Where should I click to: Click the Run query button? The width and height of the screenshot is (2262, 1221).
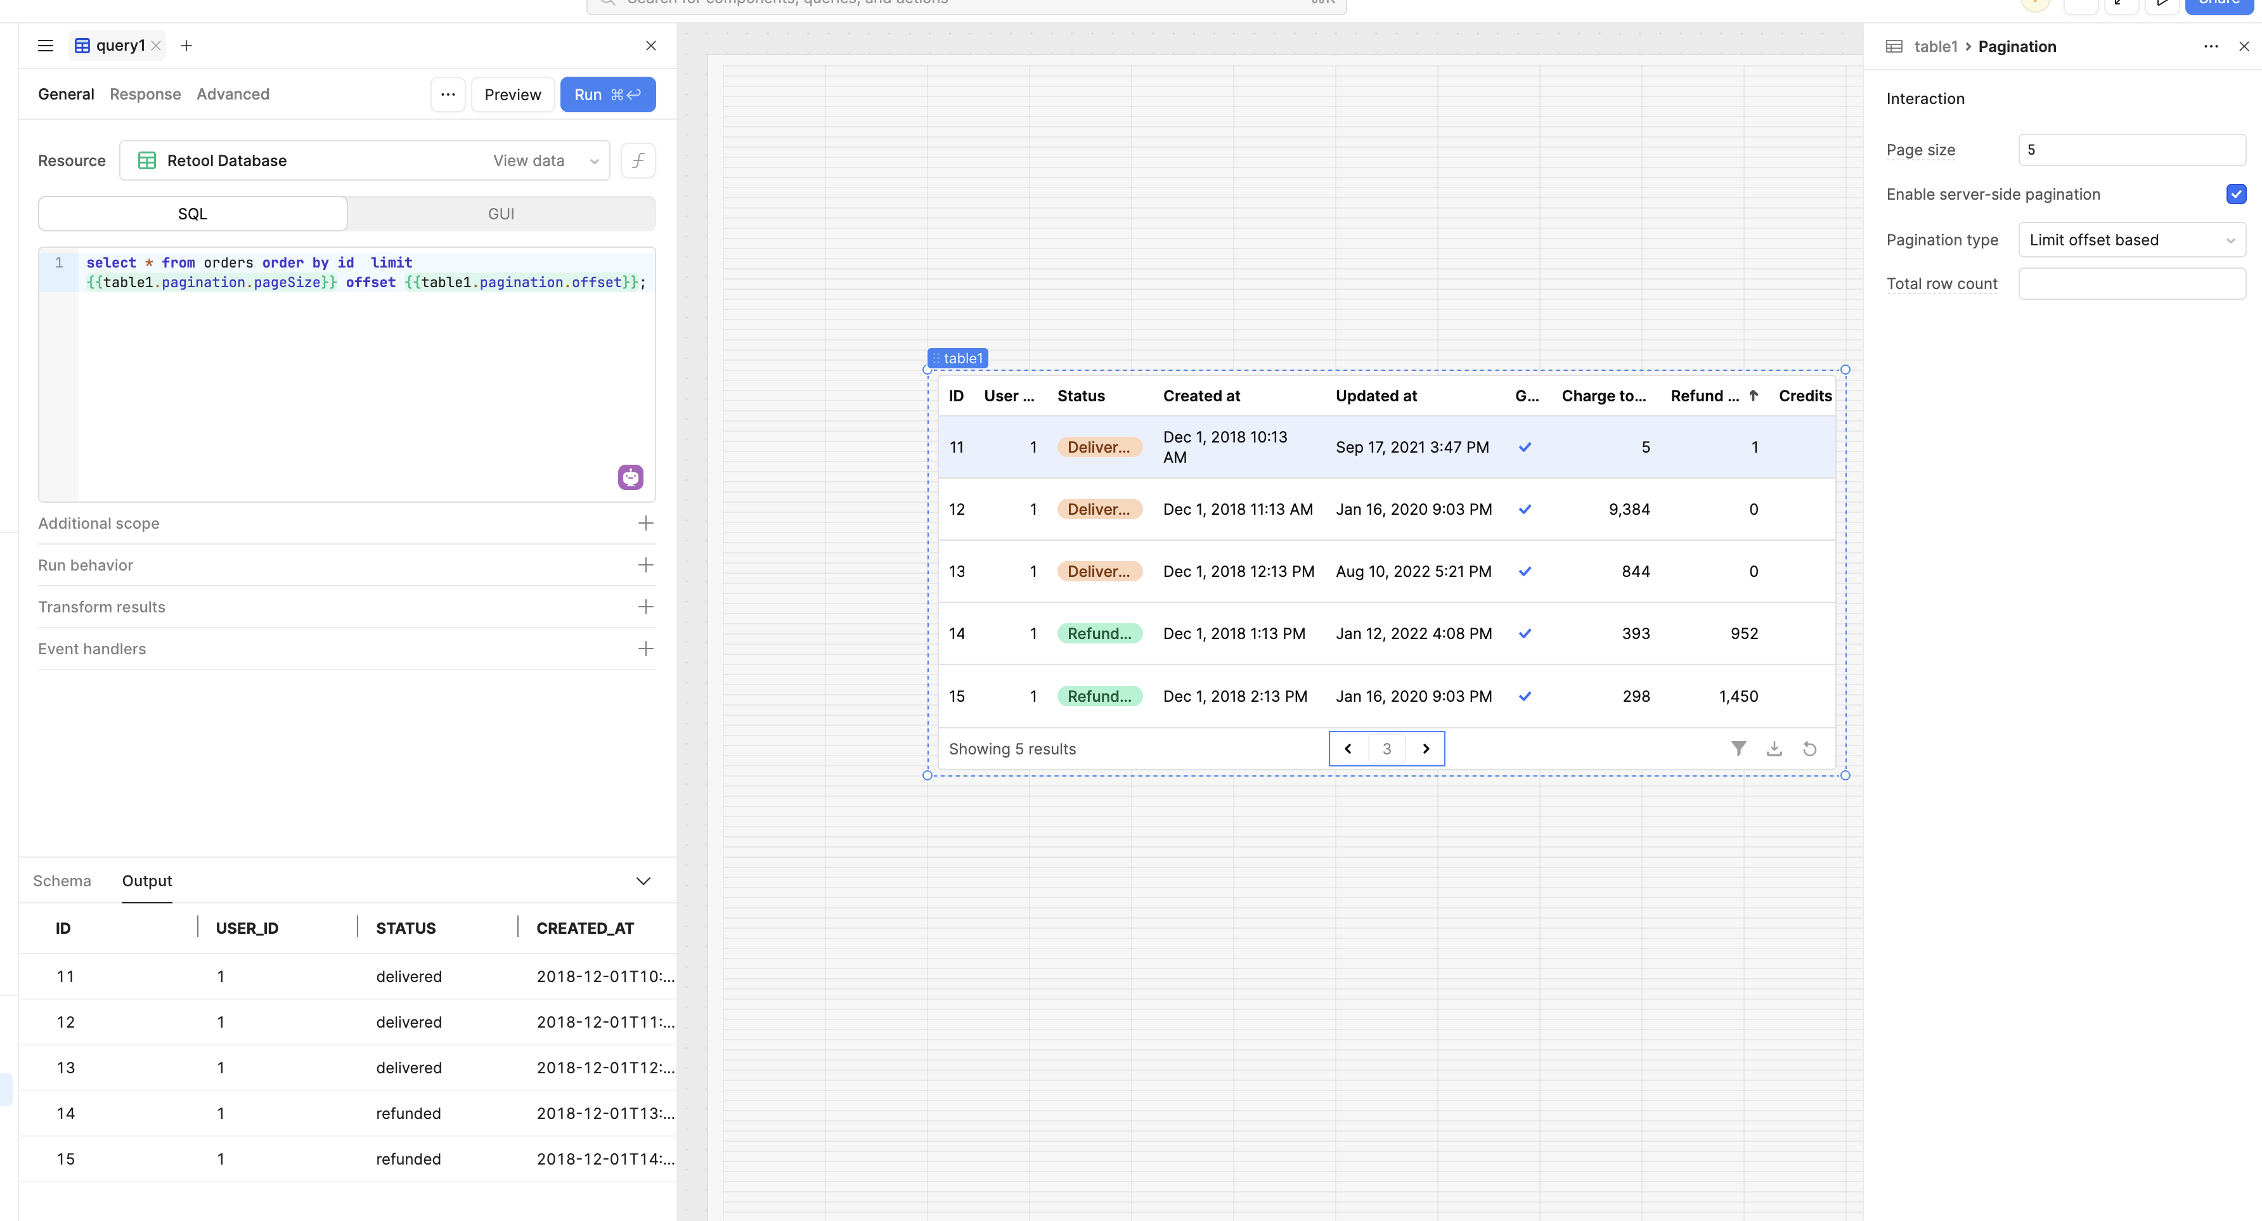[x=607, y=95]
